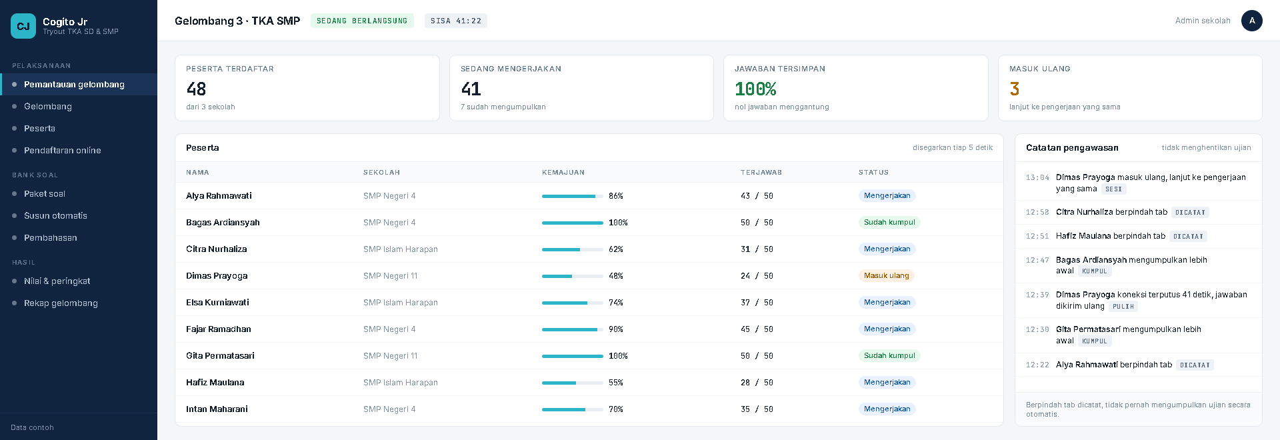Click Citra Nurhaliza's 62% progress bar
1280x440 pixels.
573,249
